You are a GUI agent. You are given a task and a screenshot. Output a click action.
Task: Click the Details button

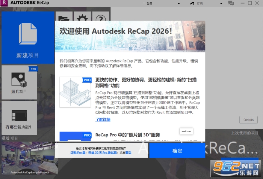pyautogui.click(x=248, y=120)
